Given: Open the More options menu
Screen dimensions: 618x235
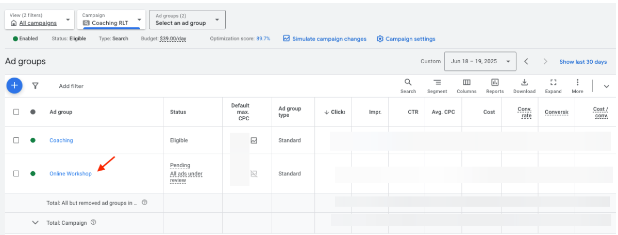Looking at the screenshot, I should 577,85.
